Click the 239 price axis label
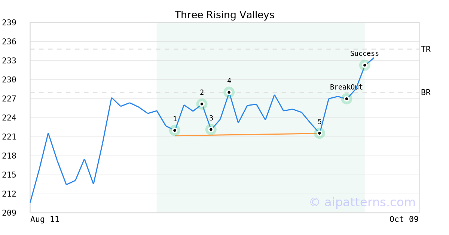Viewport: 449px width, 235px height. (9, 23)
